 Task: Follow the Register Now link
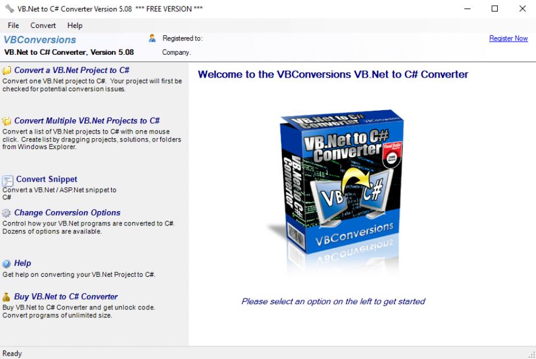pyautogui.click(x=508, y=38)
